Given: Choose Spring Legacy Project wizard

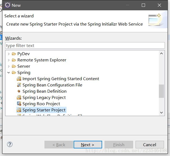Looking at the screenshot, I should (x=44, y=98).
